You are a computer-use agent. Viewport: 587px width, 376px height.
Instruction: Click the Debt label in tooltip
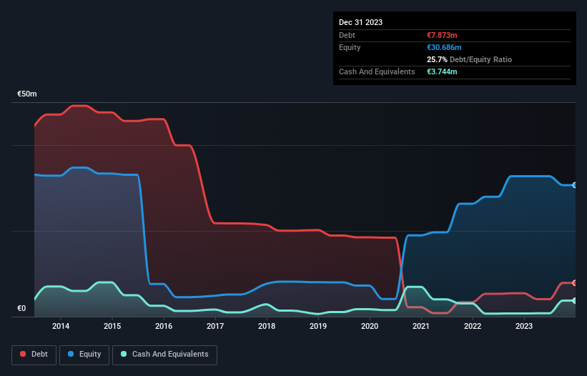click(x=347, y=35)
